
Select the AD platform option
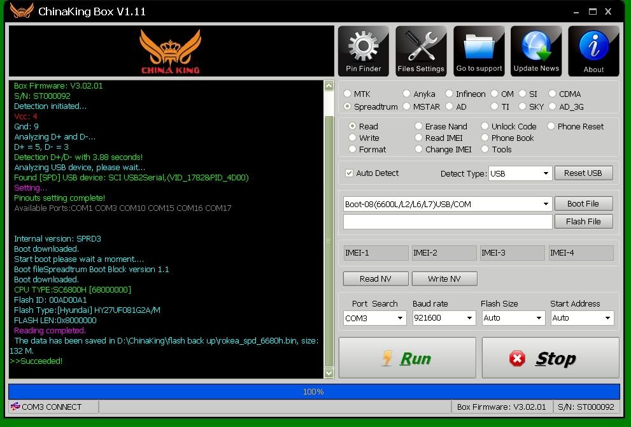tap(449, 106)
